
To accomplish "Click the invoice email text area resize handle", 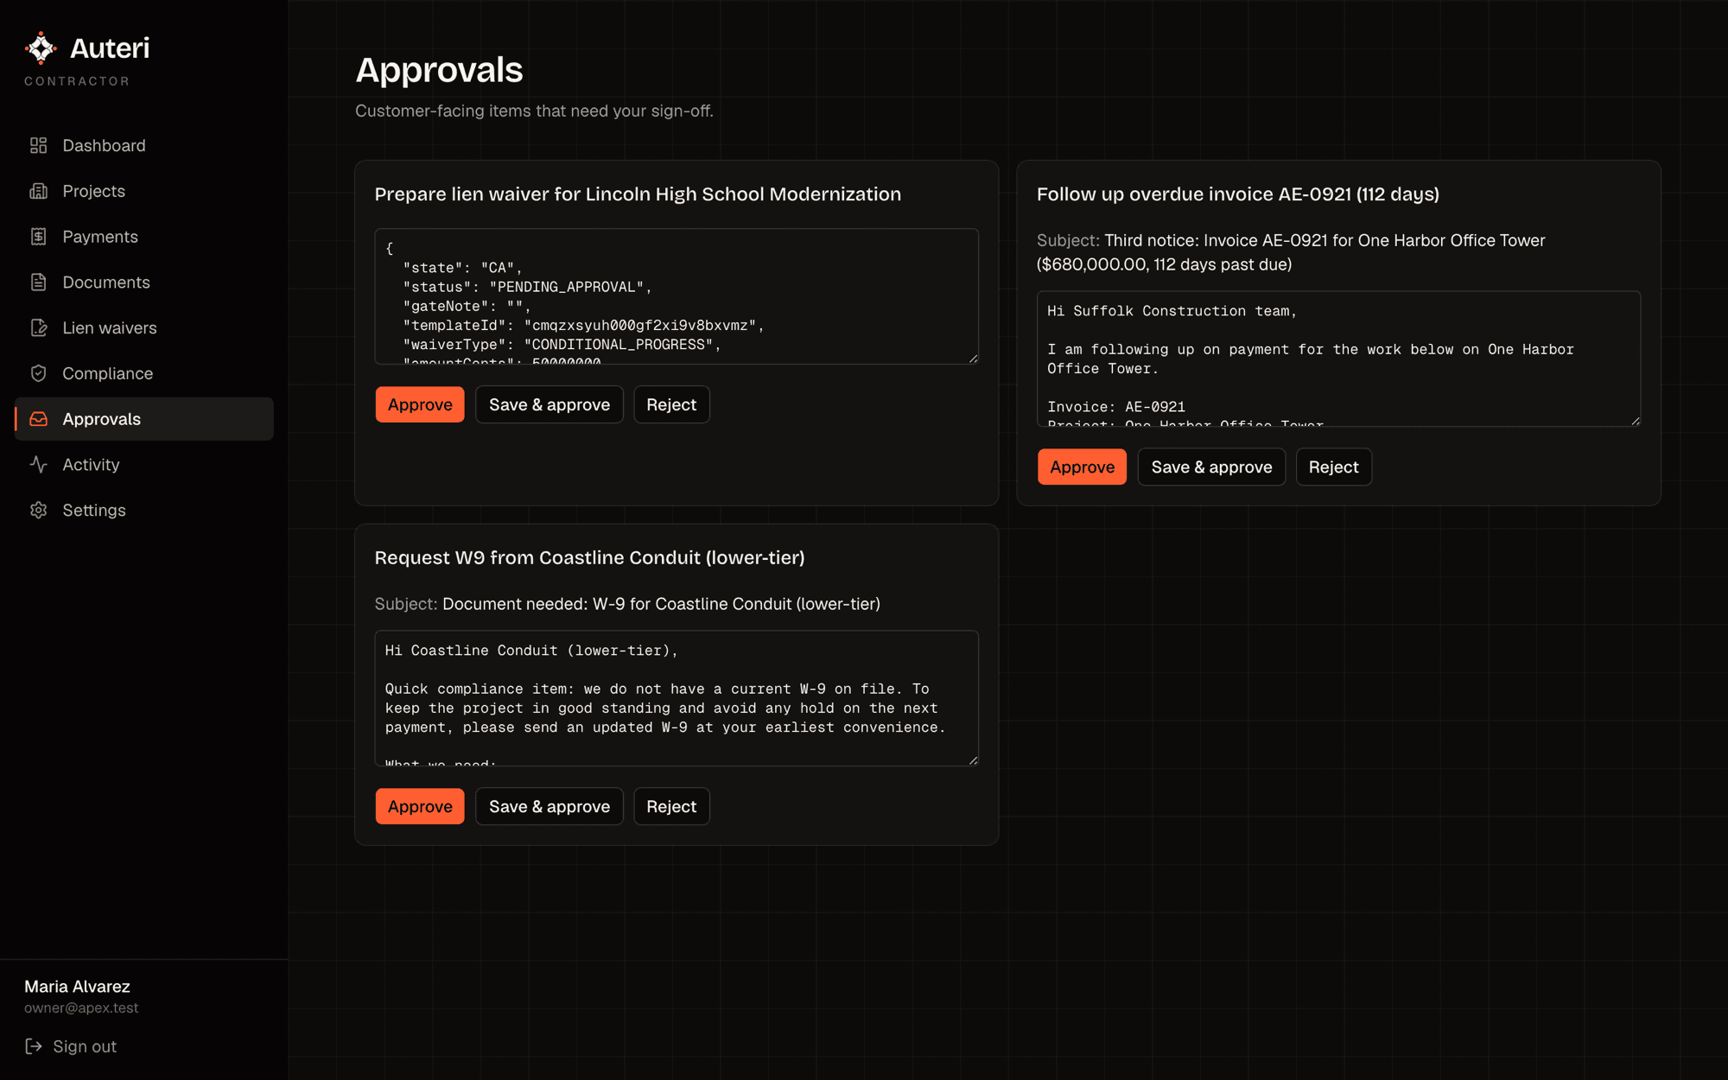I will point(1635,421).
